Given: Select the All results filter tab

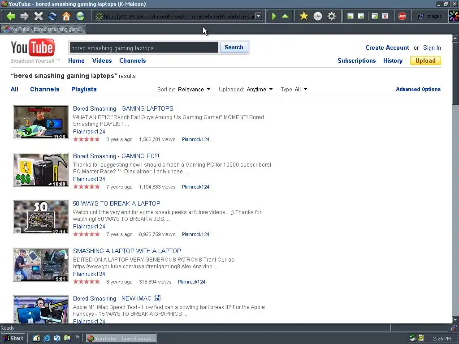Looking at the screenshot, I should [x=14, y=89].
